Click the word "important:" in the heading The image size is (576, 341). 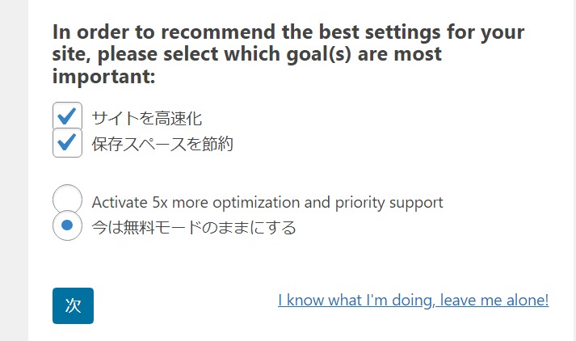[103, 78]
